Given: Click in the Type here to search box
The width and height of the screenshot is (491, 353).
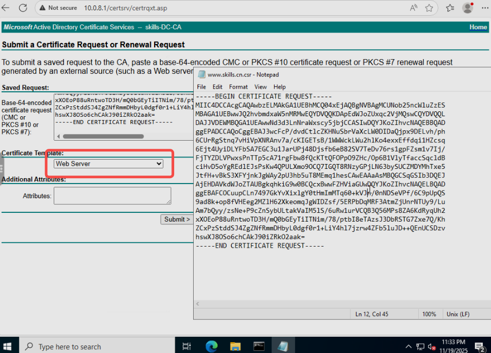Looking at the screenshot, I should click(97, 346).
